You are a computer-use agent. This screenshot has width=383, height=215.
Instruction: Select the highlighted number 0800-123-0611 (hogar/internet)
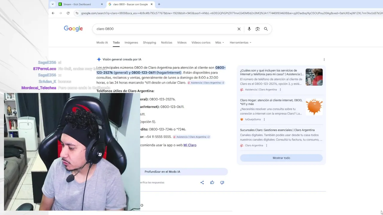tap(156, 73)
